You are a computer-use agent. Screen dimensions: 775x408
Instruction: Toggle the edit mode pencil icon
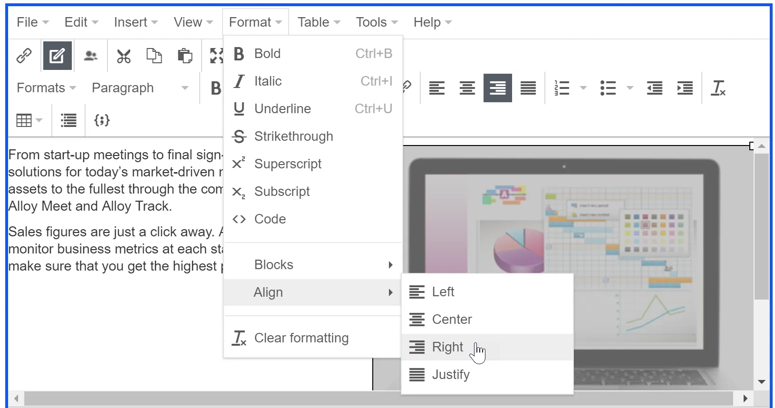pos(58,56)
